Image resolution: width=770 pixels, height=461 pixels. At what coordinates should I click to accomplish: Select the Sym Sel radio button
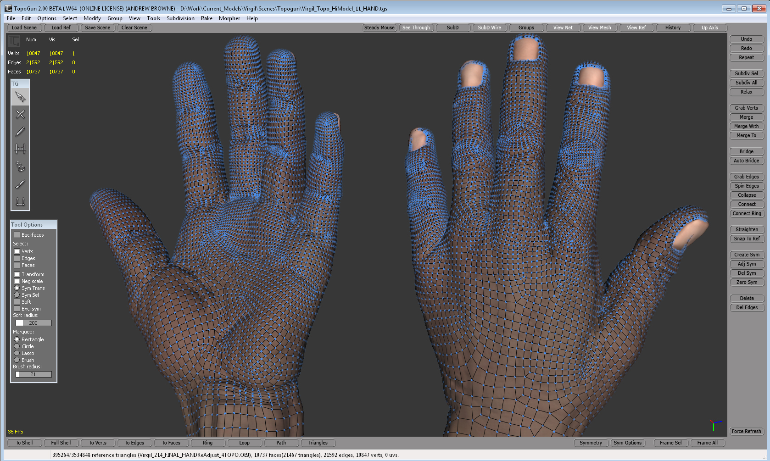click(17, 295)
